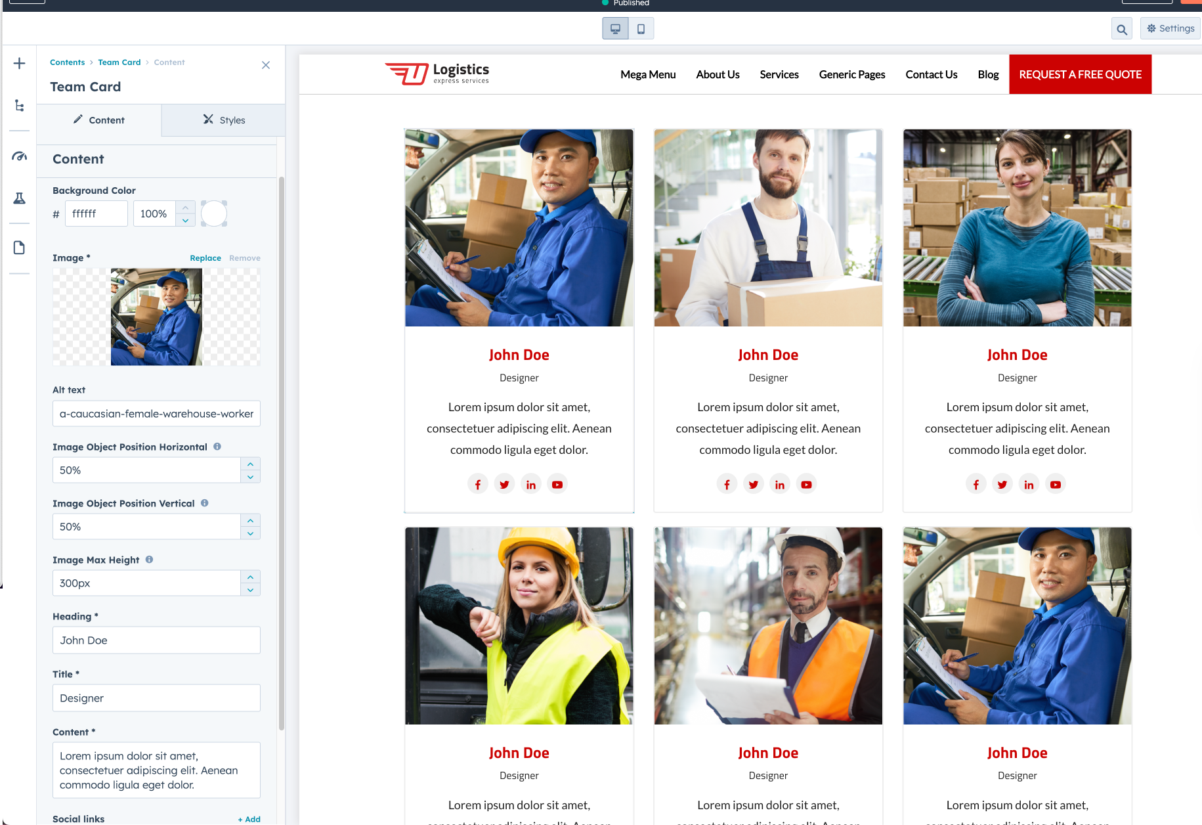Click the YouTube icon on third team card
The width and height of the screenshot is (1202, 825).
[1056, 485]
